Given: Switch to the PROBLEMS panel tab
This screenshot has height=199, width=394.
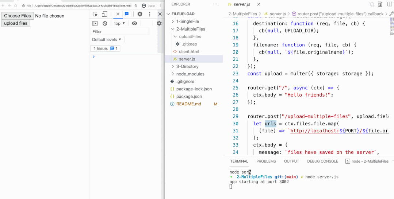Looking at the screenshot, I should (x=266, y=161).
